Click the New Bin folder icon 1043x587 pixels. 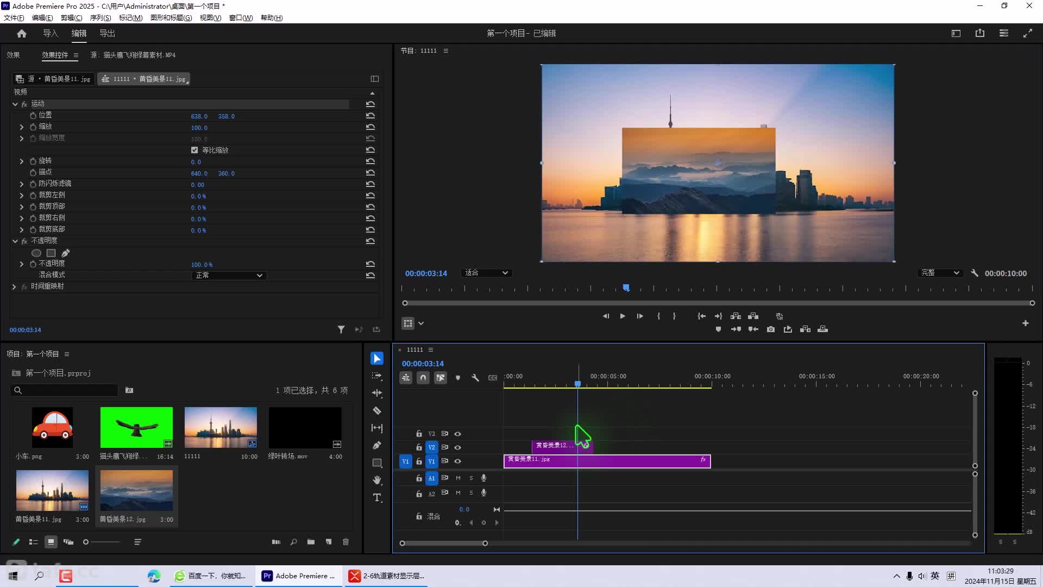tap(311, 542)
